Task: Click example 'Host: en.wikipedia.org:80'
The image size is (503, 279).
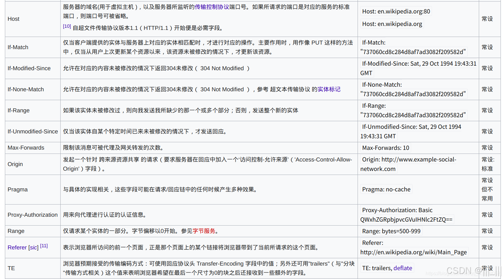Action: pyautogui.click(x=396, y=12)
